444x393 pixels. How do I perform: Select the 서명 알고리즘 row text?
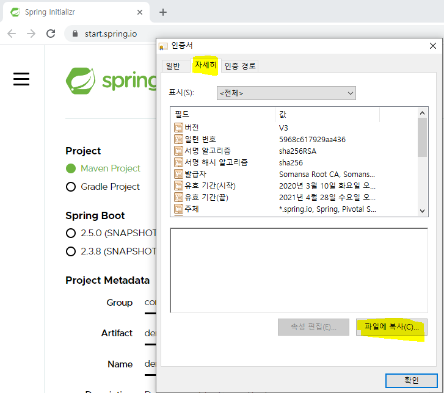coord(208,151)
